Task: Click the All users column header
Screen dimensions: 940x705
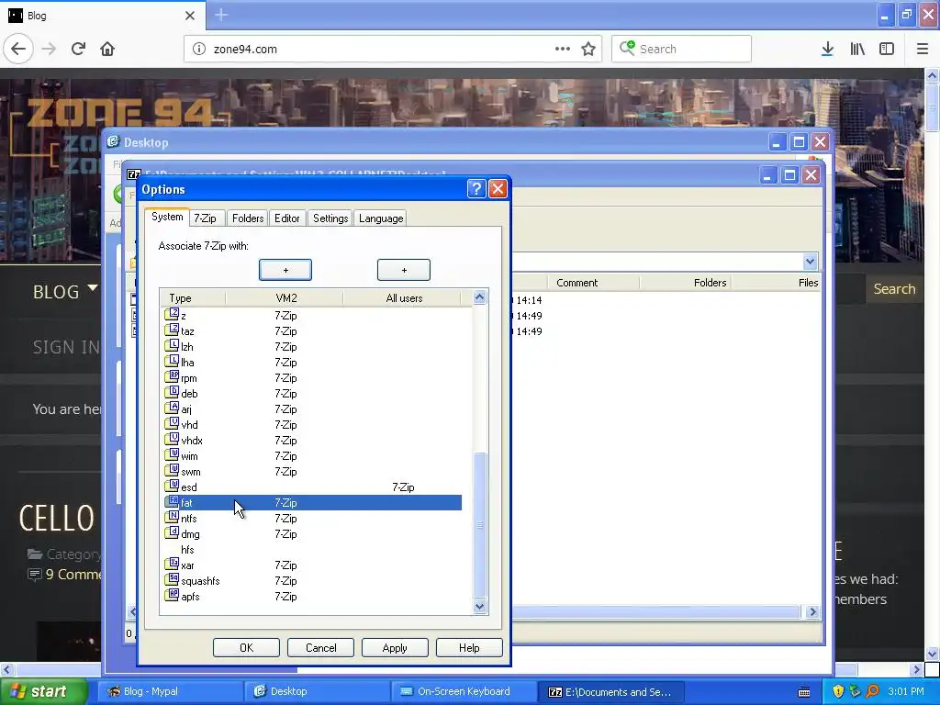Action: tap(402, 298)
